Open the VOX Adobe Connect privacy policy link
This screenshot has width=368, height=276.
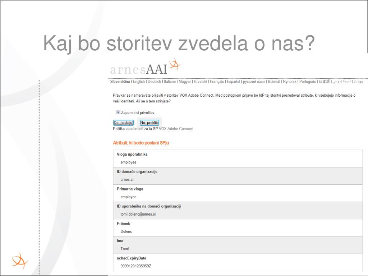click(175, 129)
